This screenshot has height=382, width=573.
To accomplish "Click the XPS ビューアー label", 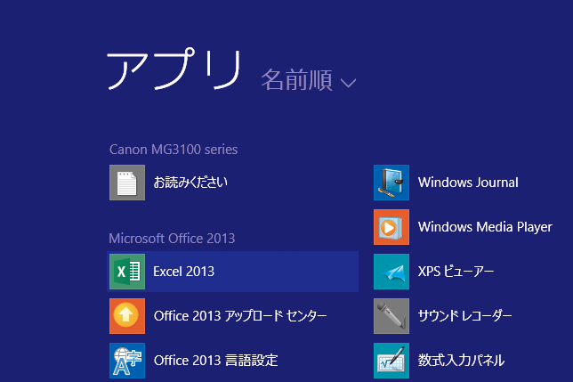I will tap(456, 272).
